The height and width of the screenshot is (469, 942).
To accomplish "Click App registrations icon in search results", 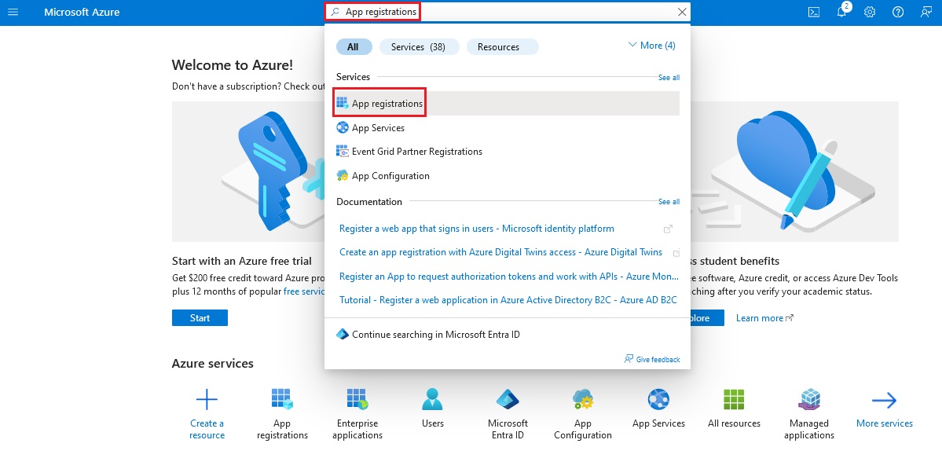I will tap(343, 103).
